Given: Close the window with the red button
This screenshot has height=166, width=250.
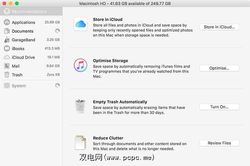Looking at the screenshot, I should pyautogui.click(x=4, y=3).
